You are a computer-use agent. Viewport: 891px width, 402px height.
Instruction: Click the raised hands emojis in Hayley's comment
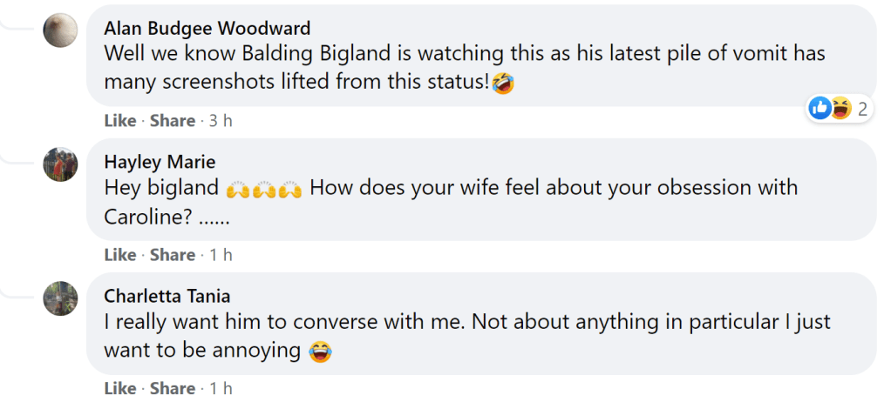click(263, 188)
